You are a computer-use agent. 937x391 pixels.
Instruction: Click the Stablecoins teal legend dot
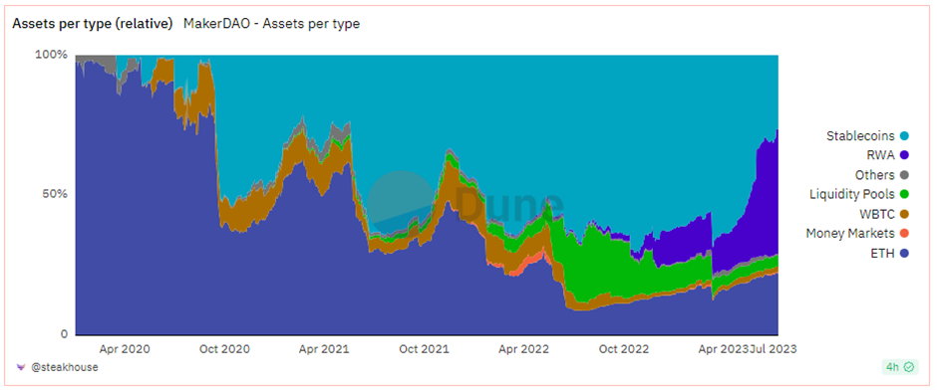[905, 136]
